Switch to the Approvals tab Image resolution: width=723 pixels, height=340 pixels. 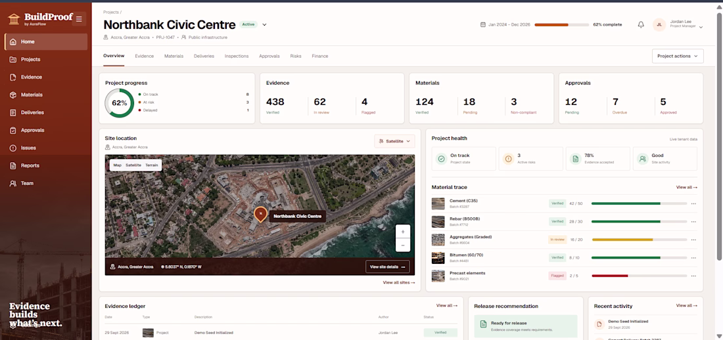click(x=269, y=56)
